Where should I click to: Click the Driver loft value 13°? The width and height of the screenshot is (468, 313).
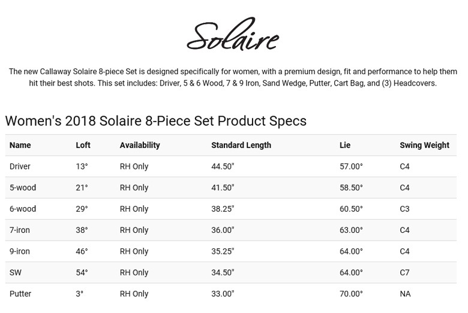pos(82,166)
